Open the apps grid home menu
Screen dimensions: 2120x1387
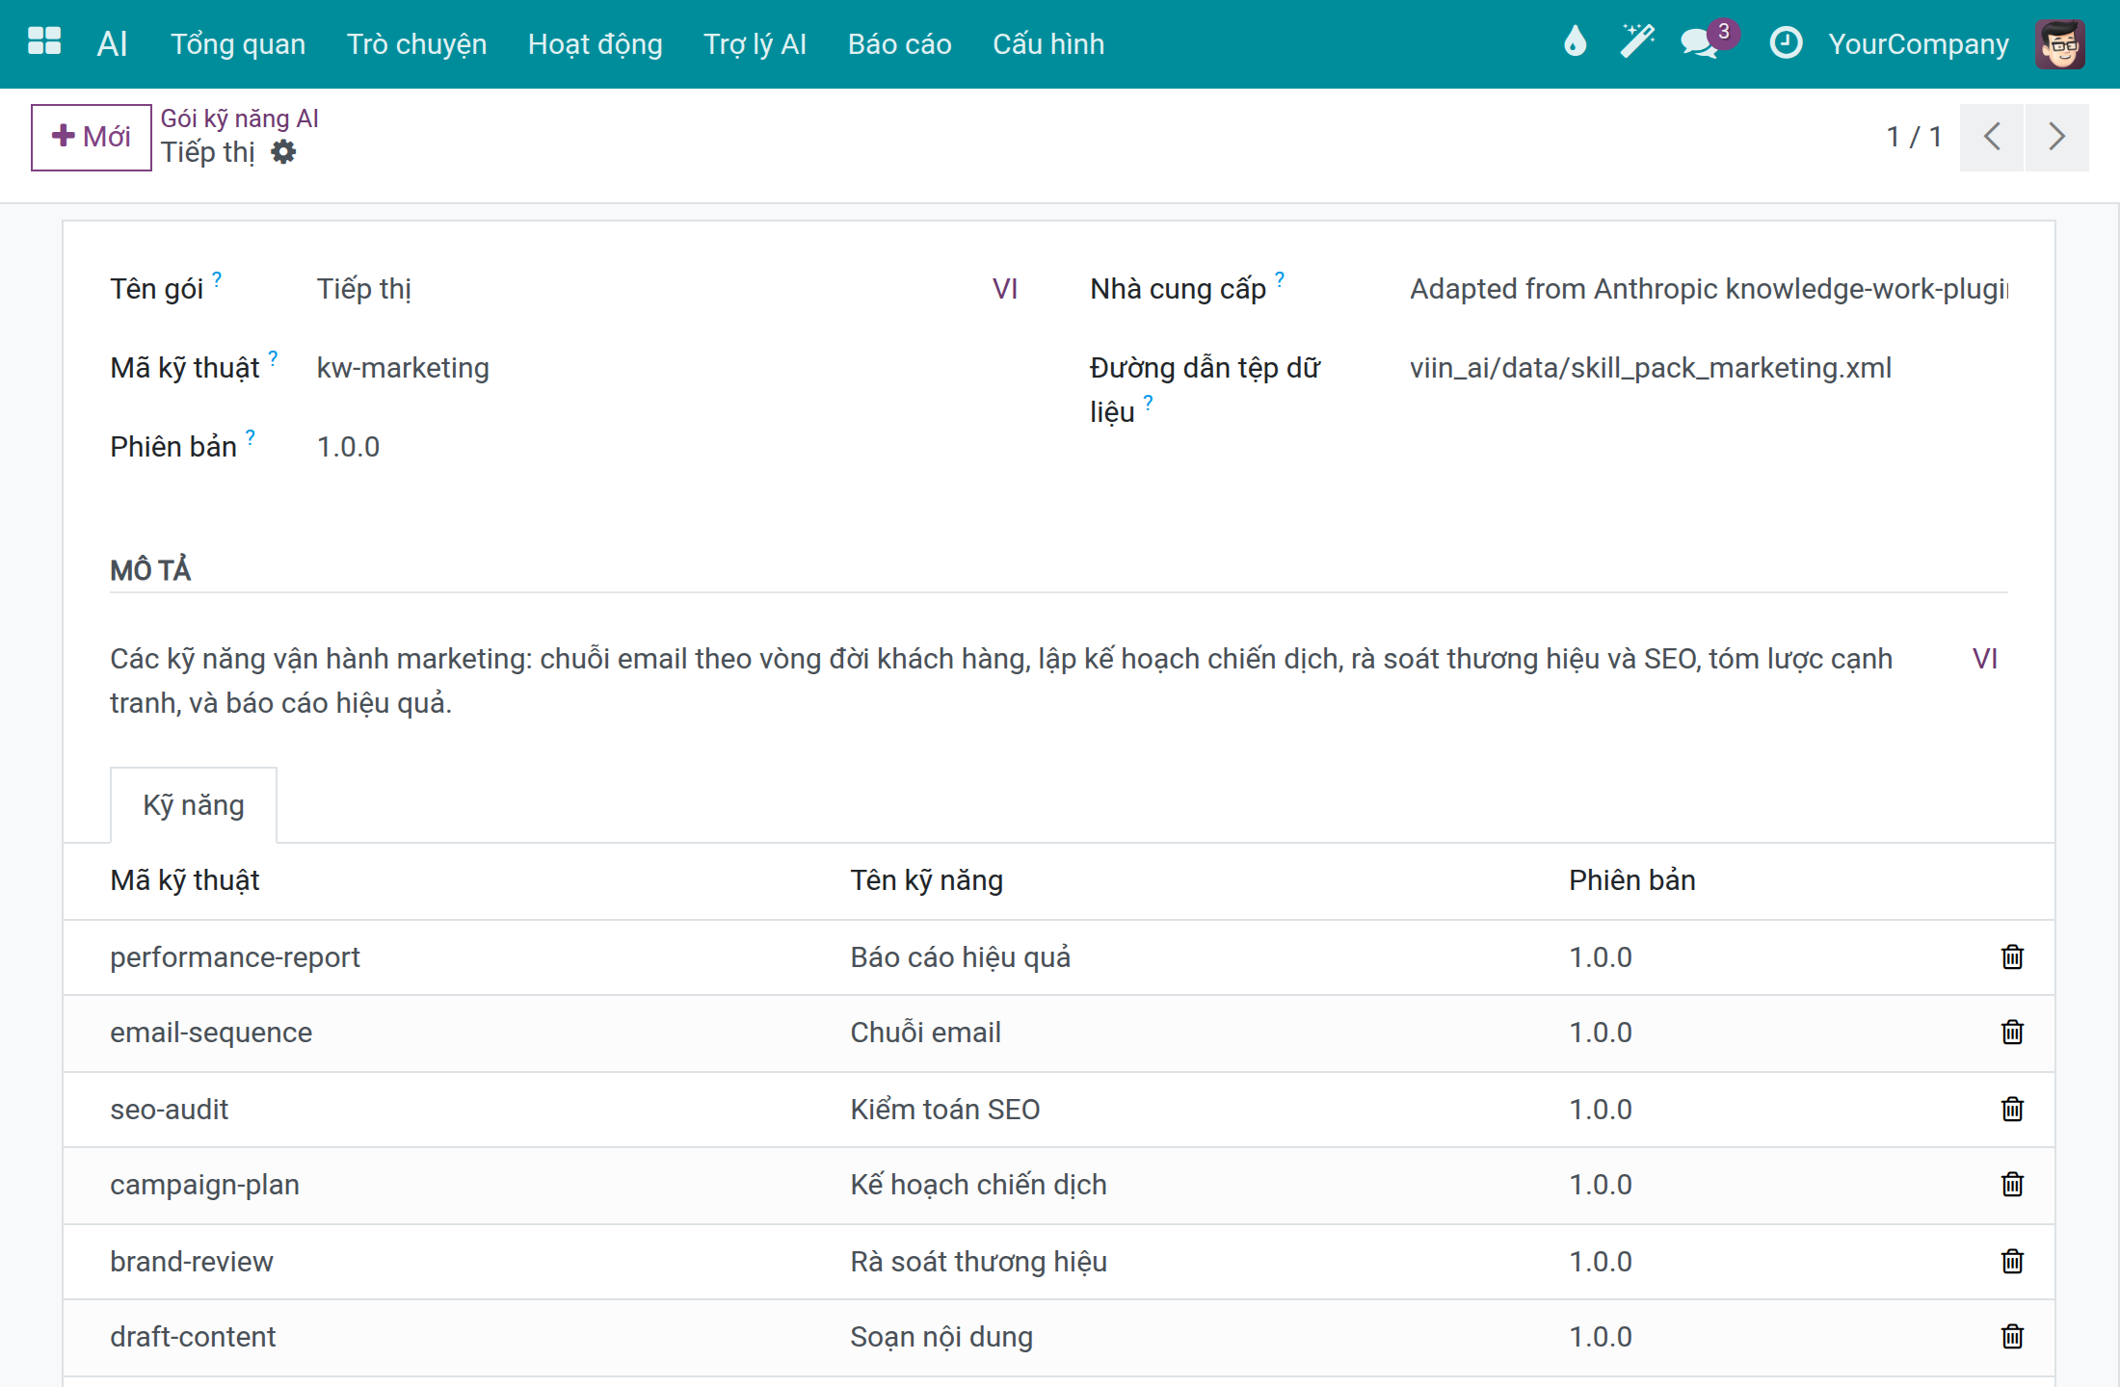(x=44, y=43)
